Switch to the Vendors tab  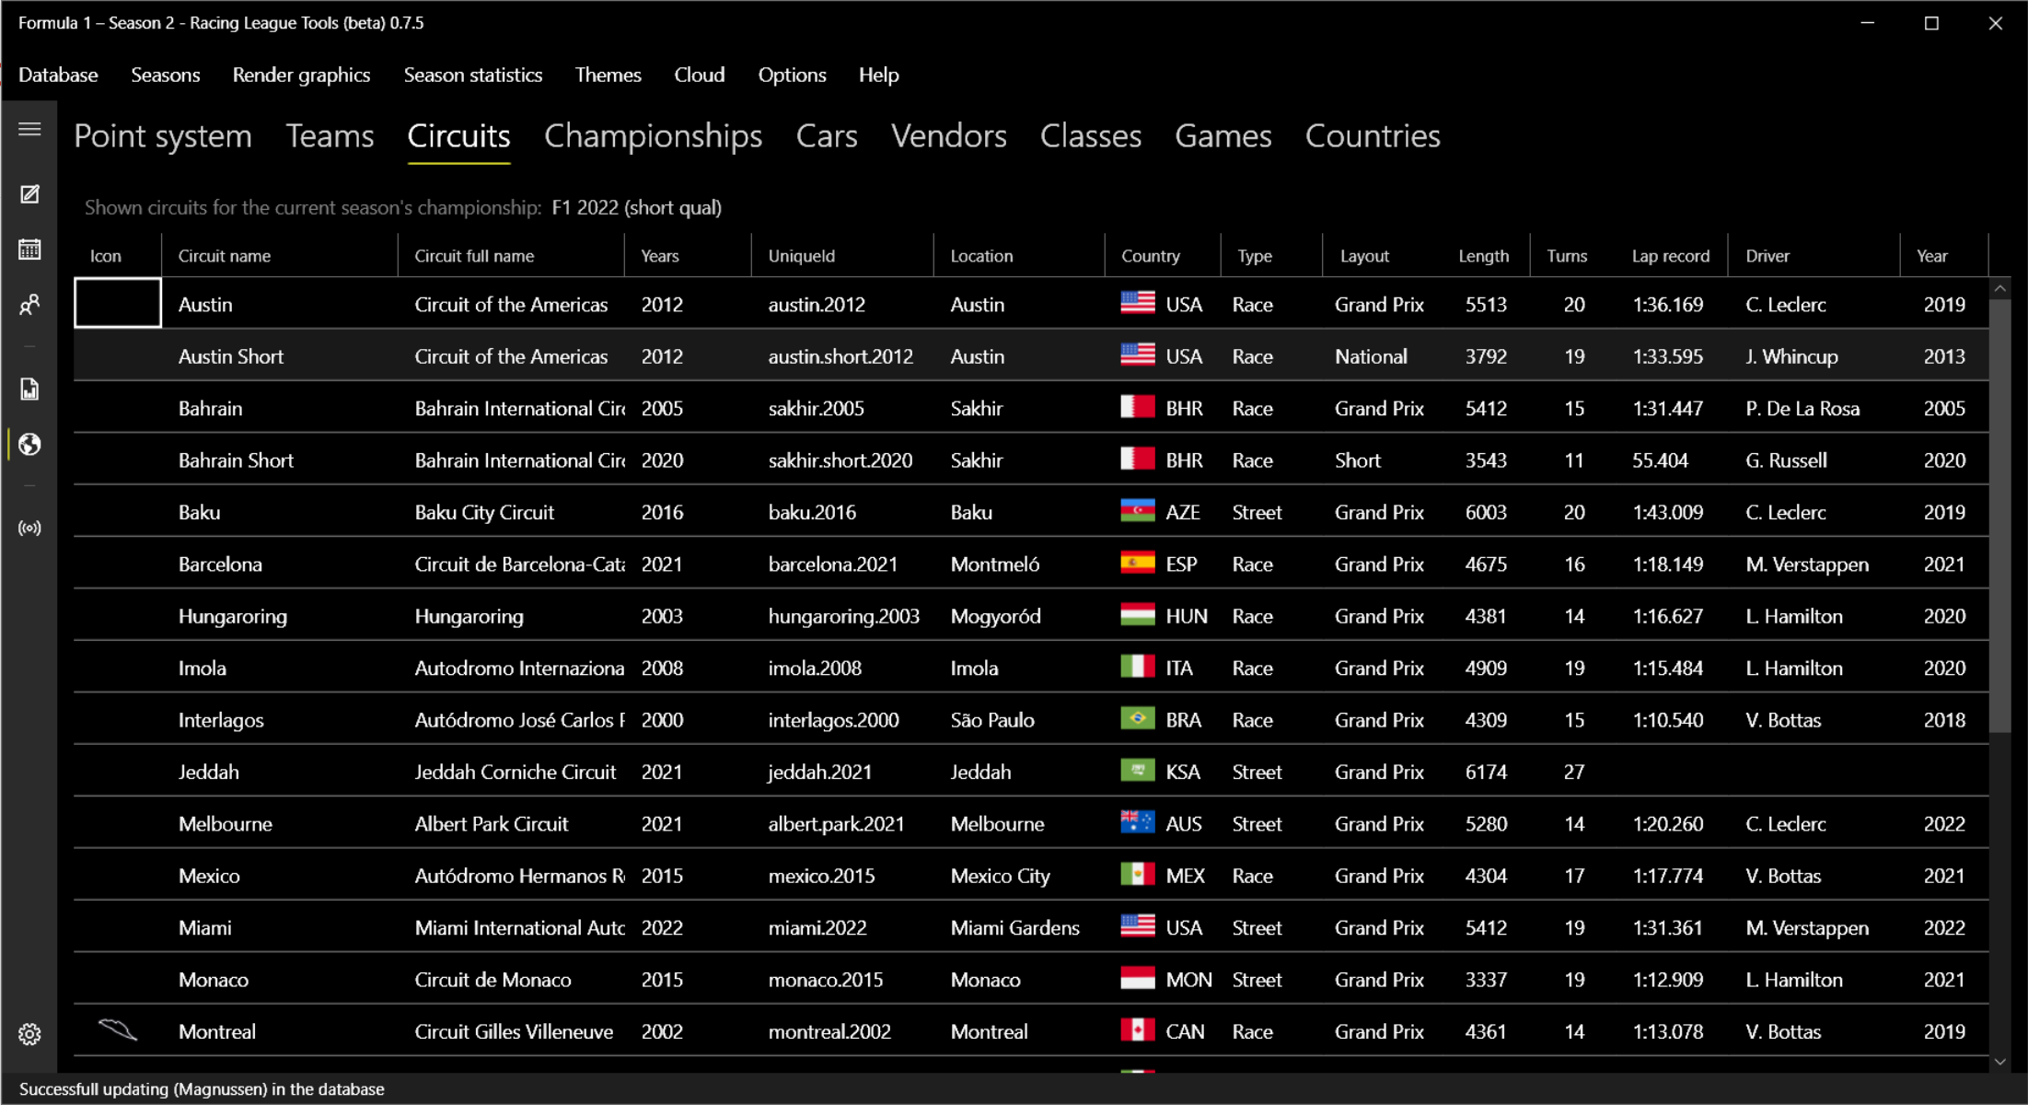[948, 136]
